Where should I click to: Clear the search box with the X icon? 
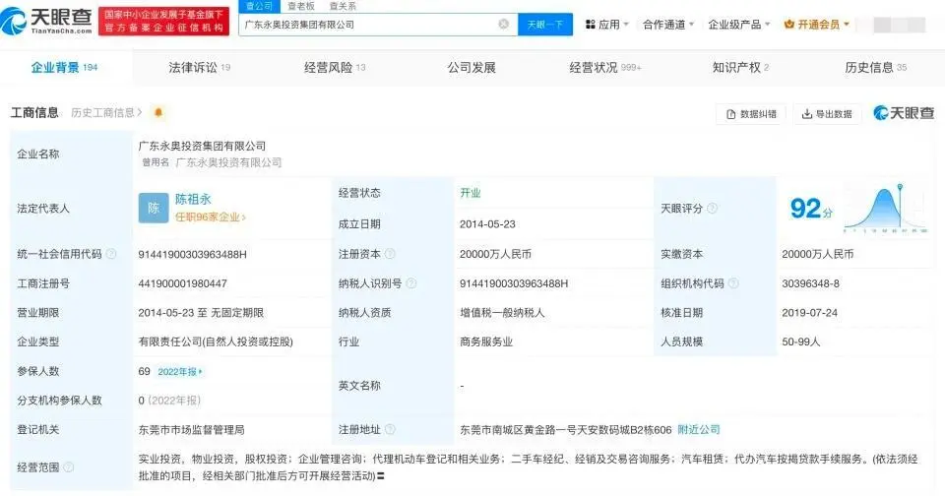tap(503, 24)
